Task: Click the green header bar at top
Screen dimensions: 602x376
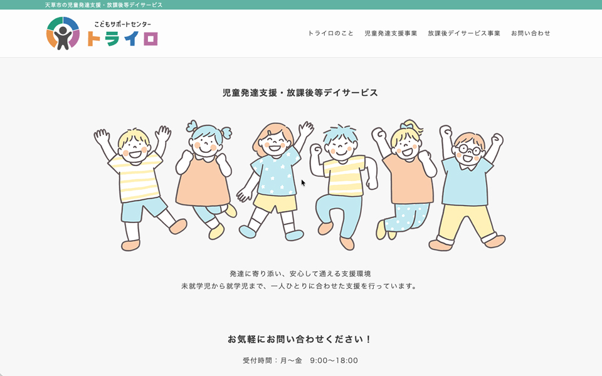Action: coord(301,4)
